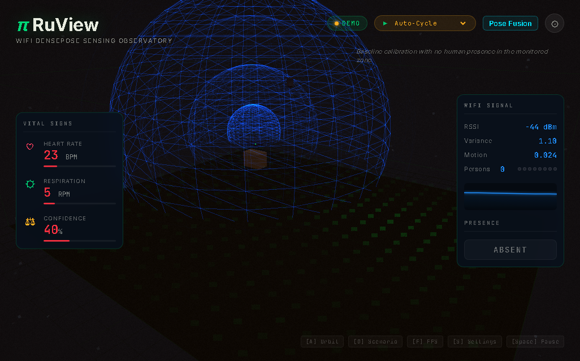
Task: Click the heart rate heart icon
Action: coord(30,147)
